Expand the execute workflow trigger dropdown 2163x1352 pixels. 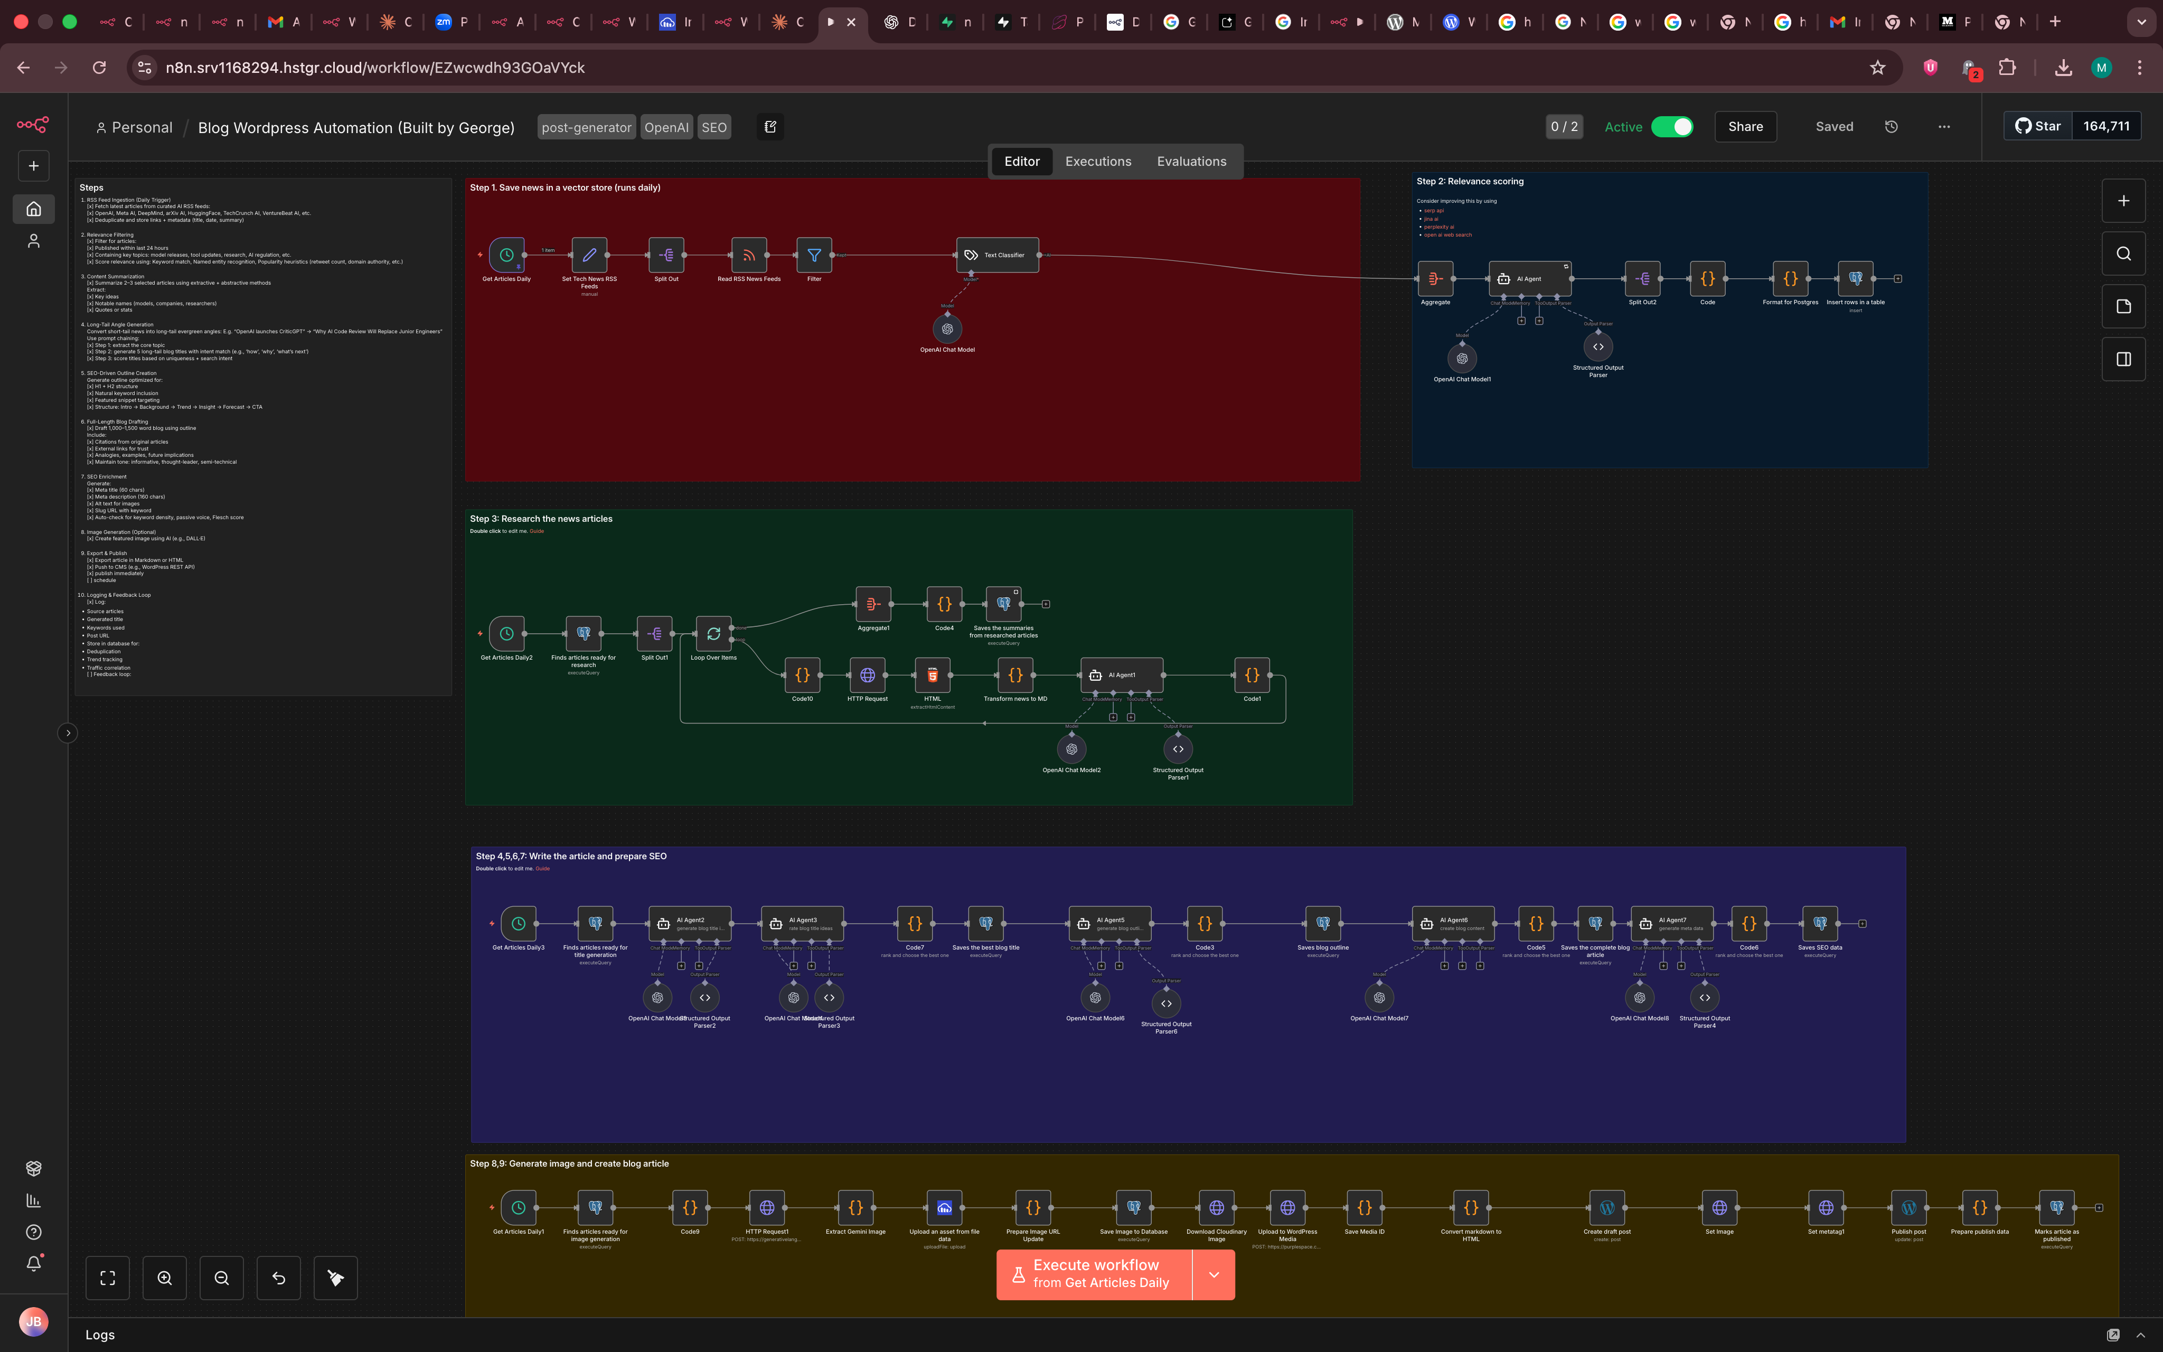1214,1274
